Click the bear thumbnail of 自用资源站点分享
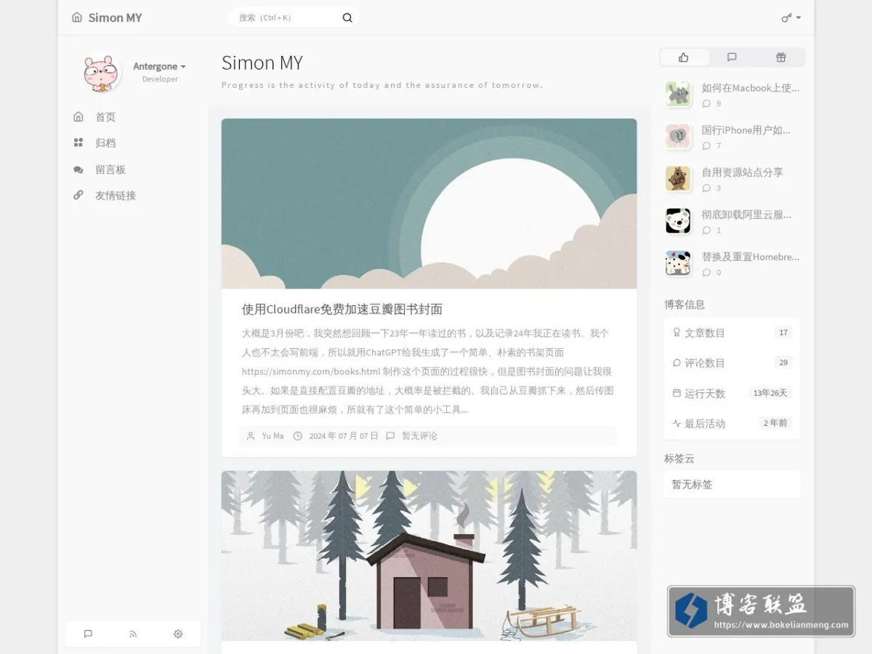Screen dimensions: 872x654 pos(678,178)
